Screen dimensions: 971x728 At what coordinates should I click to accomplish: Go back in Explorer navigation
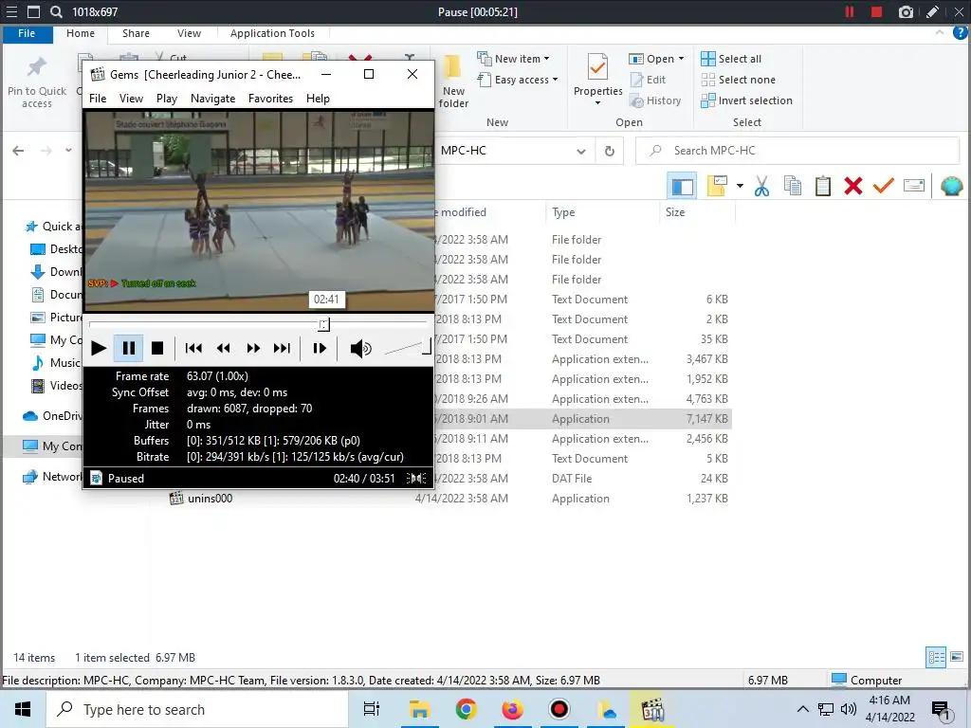(x=19, y=151)
